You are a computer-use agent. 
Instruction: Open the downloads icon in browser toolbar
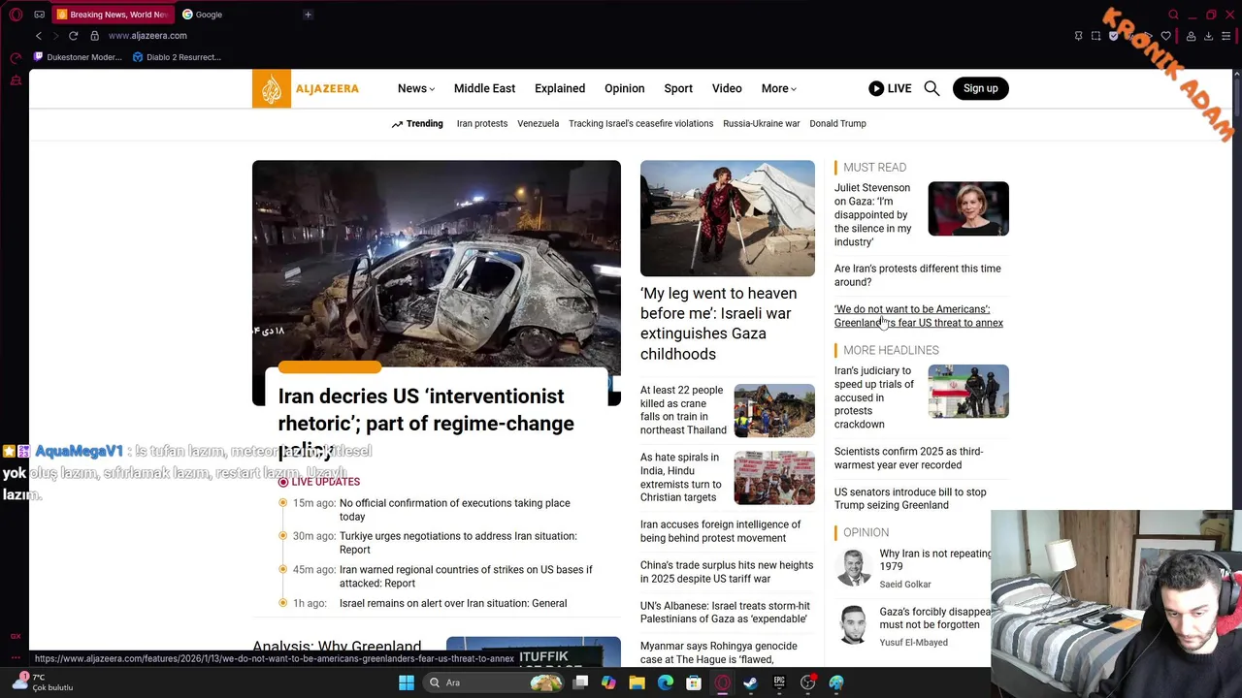[x=1208, y=36]
